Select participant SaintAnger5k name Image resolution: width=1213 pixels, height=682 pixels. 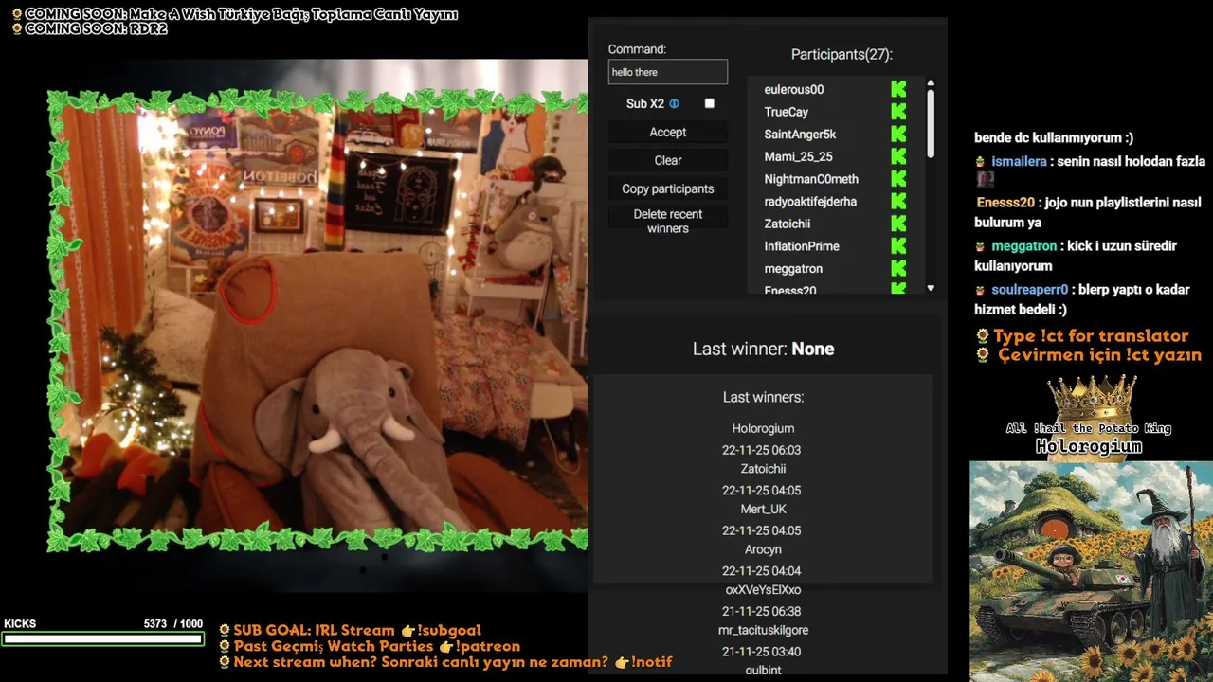(x=800, y=135)
